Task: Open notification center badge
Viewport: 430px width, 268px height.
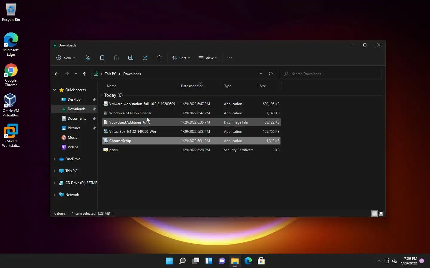Action: tap(422, 261)
